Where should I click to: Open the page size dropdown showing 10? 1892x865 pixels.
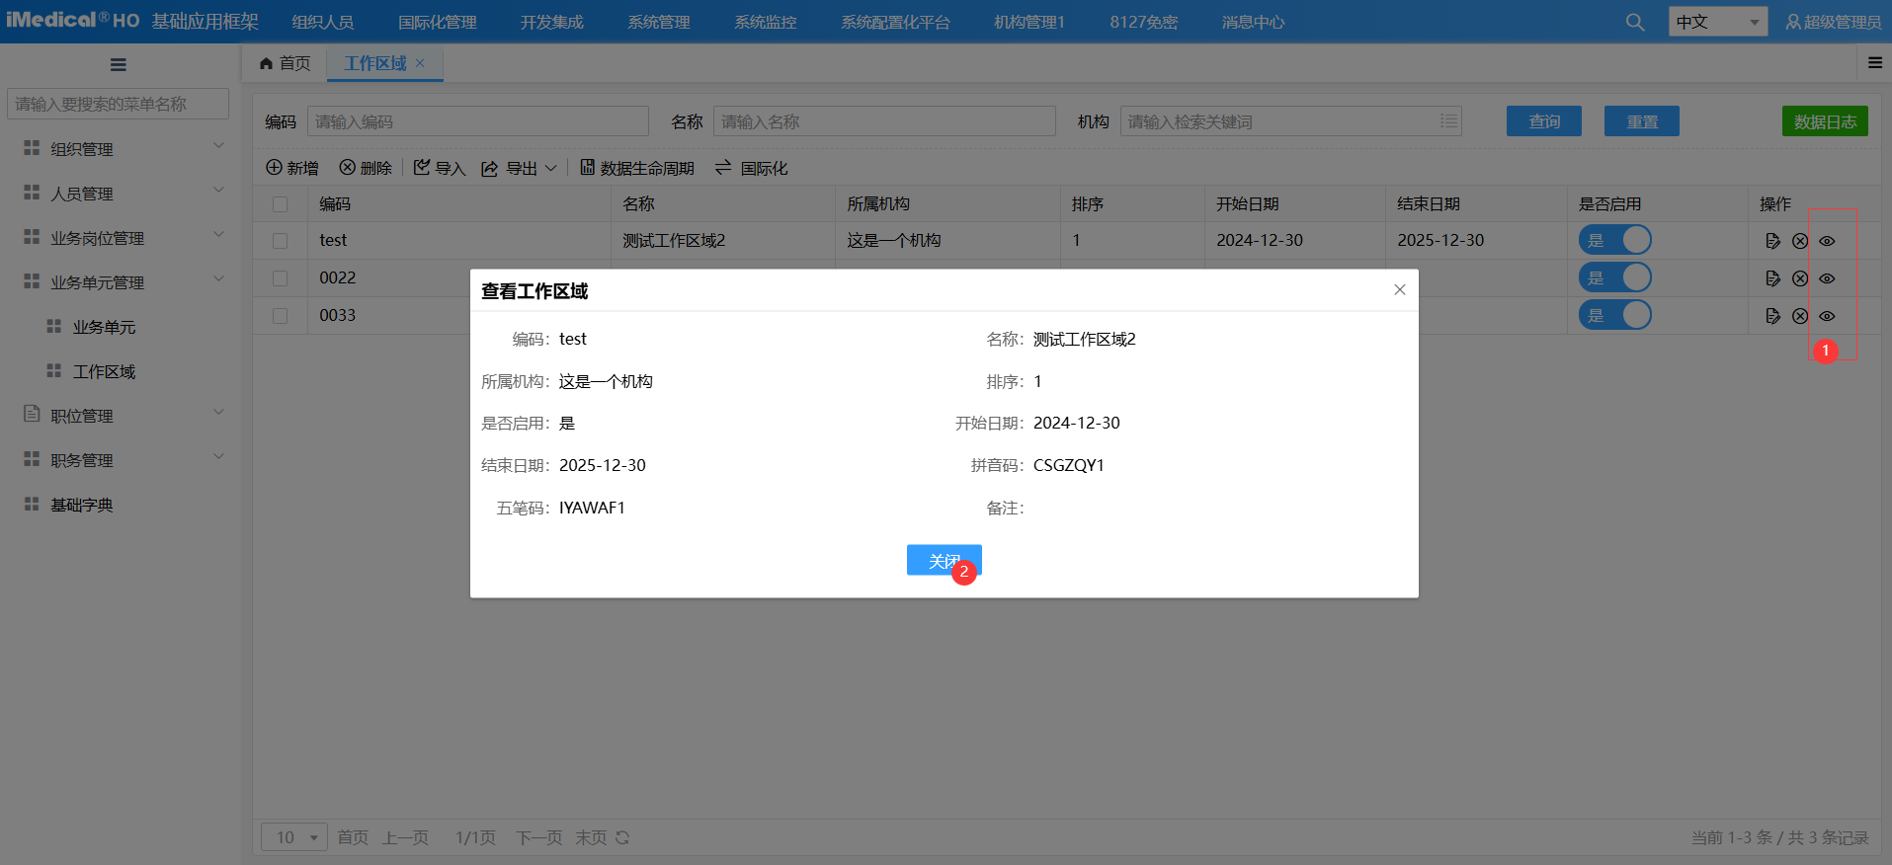coord(294,837)
